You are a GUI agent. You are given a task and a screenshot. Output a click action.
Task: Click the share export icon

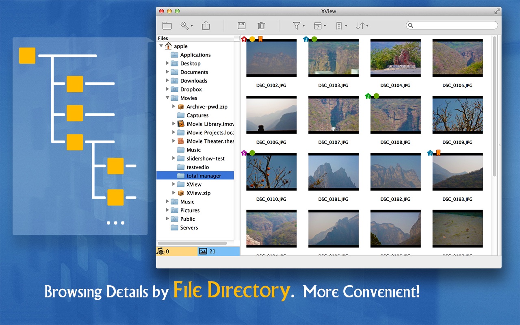pyautogui.click(x=206, y=26)
